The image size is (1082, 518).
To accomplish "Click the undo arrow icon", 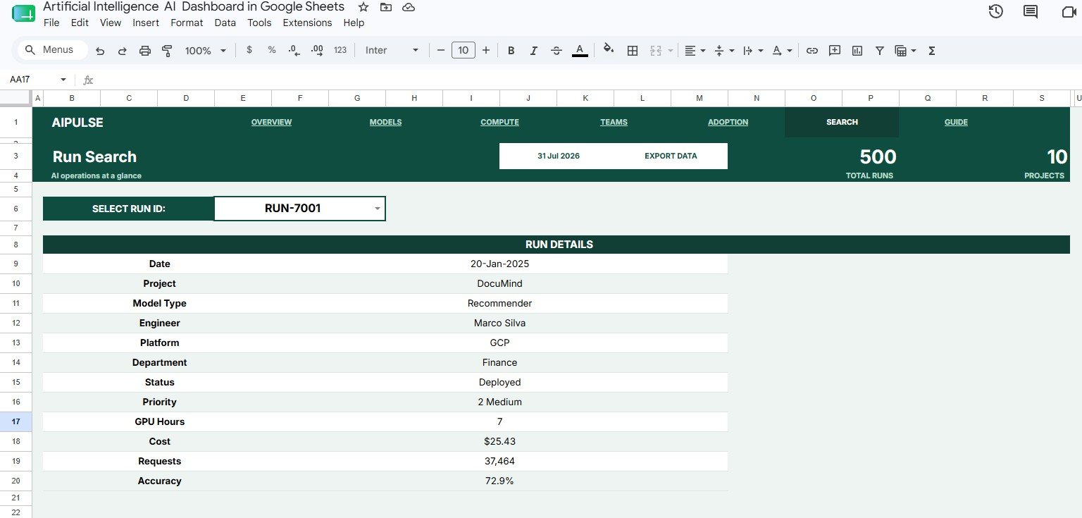I will click(x=100, y=51).
